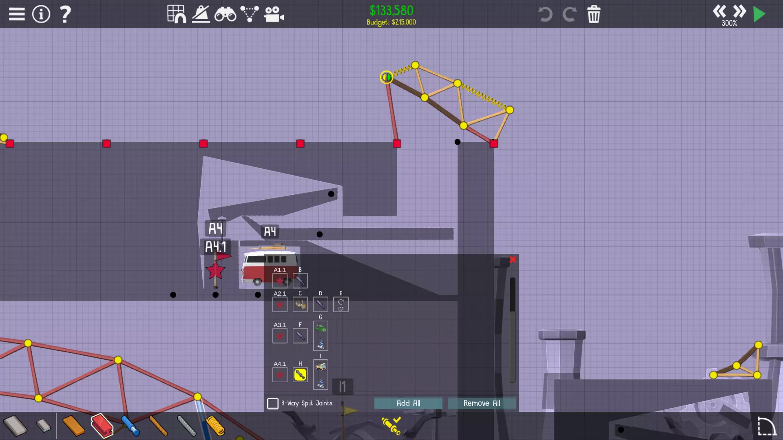This screenshot has height=440, width=783.
Task: Open hydraulic controller with checkmark icon
Action: [391, 425]
